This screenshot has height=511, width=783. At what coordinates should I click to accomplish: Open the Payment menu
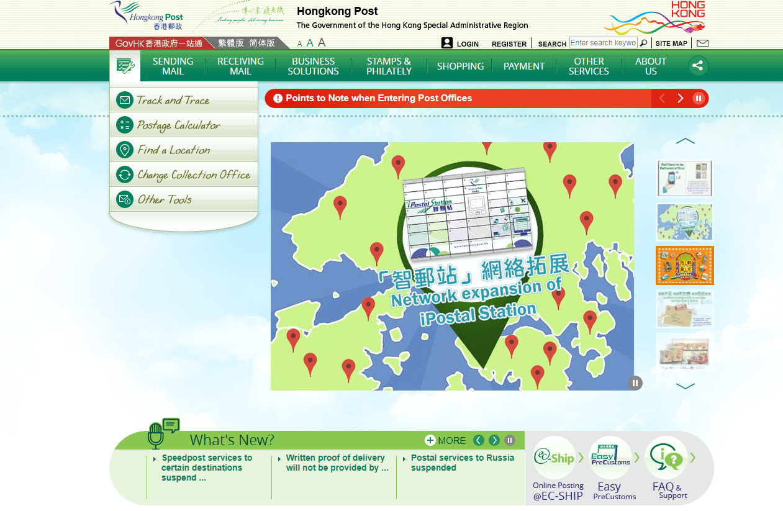(524, 66)
